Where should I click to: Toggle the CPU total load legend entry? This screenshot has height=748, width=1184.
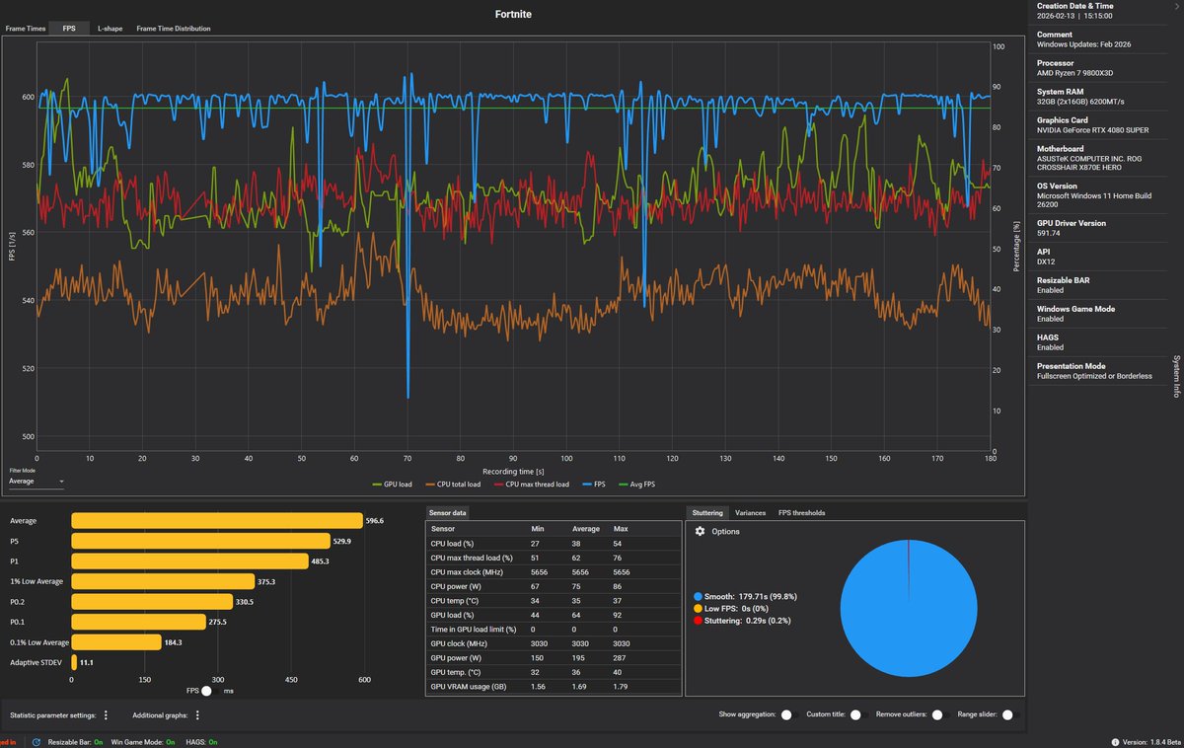(454, 485)
